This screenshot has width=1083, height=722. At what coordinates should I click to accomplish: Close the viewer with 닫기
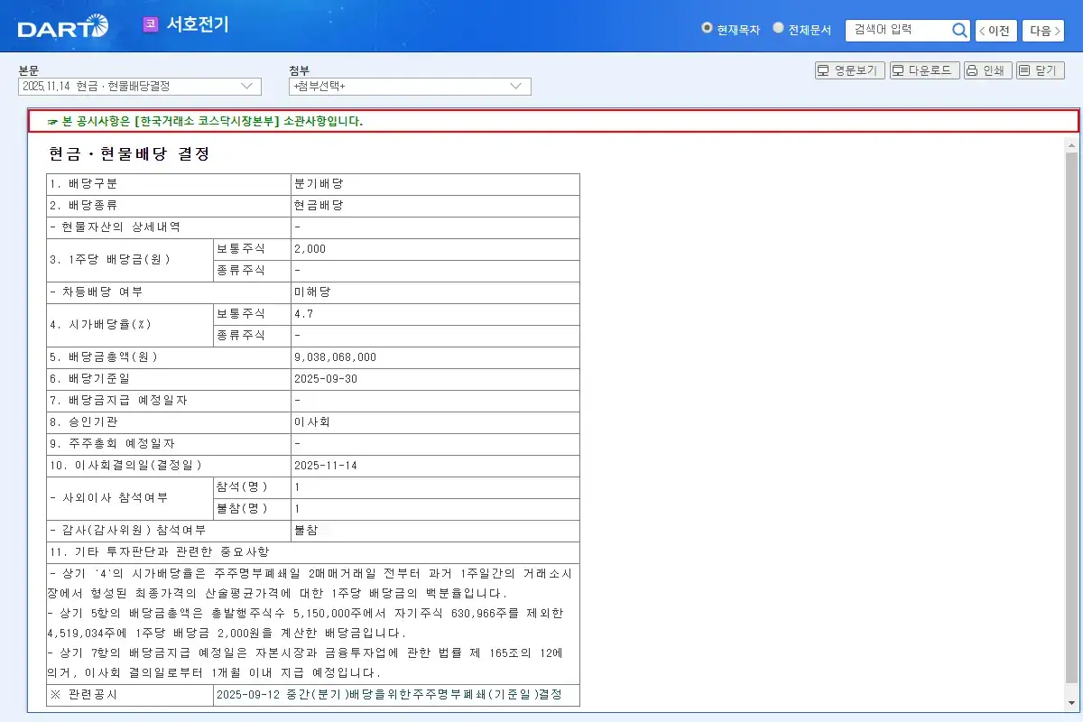coord(1041,70)
